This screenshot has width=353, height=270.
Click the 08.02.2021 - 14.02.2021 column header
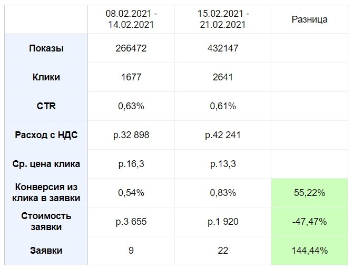coord(131,19)
